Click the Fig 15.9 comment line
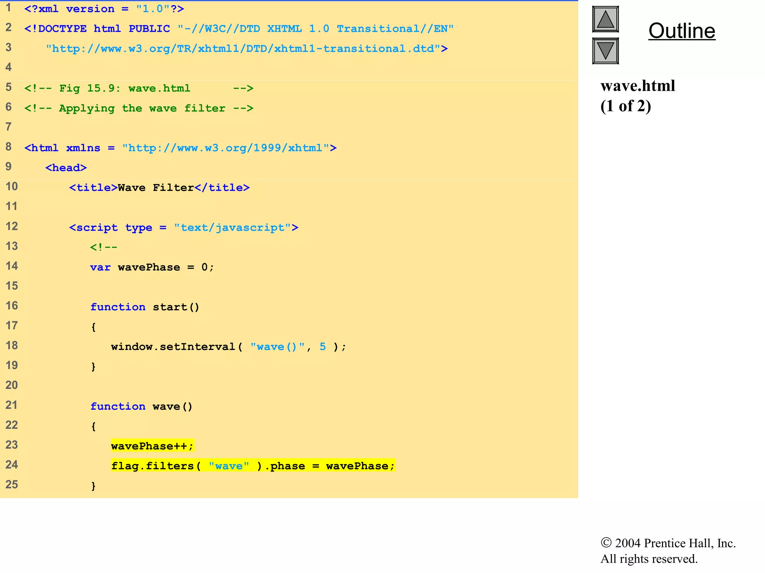Viewport: 765px width, 573px height. coord(139,88)
